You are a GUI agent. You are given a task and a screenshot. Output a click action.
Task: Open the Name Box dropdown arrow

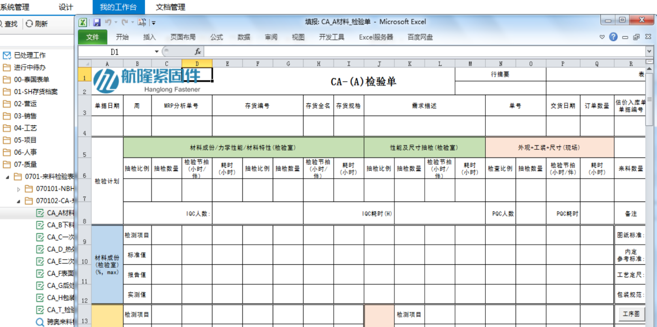click(x=157, y=52)
